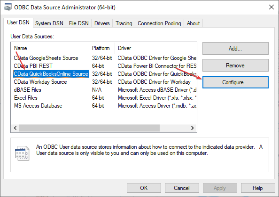Select the Connection Pooling tab
Screen dimensions: 279x197
[x=159, y=23]
